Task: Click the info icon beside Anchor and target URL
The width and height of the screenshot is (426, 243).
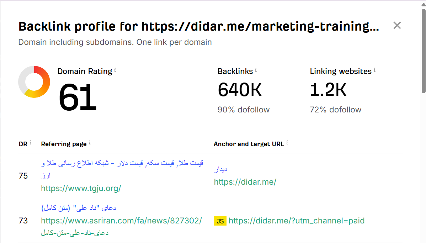Action: pyautogui.click(x=288, y=142)
